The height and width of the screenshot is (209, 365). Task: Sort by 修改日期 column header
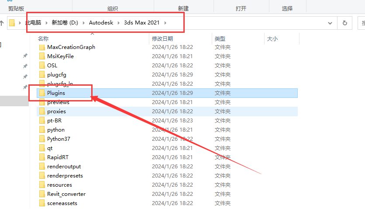[162, 38]
